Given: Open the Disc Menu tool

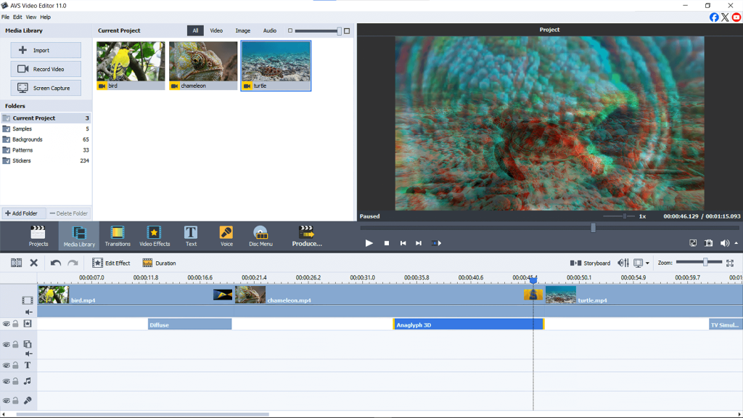Looking at the screenshot, I should point(260,235).
